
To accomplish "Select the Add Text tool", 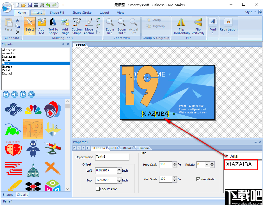I will [42, 25].
